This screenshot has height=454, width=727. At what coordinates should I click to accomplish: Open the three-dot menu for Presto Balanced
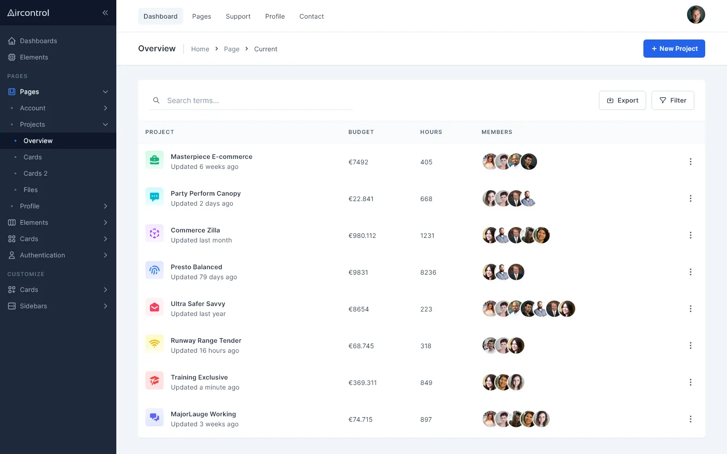click(691, 272)
